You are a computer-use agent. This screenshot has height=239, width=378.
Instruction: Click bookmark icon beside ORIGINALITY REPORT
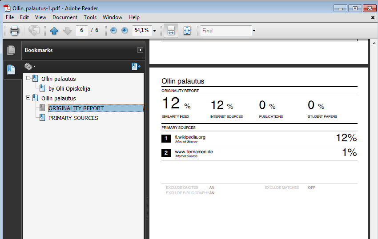(42, 108)
